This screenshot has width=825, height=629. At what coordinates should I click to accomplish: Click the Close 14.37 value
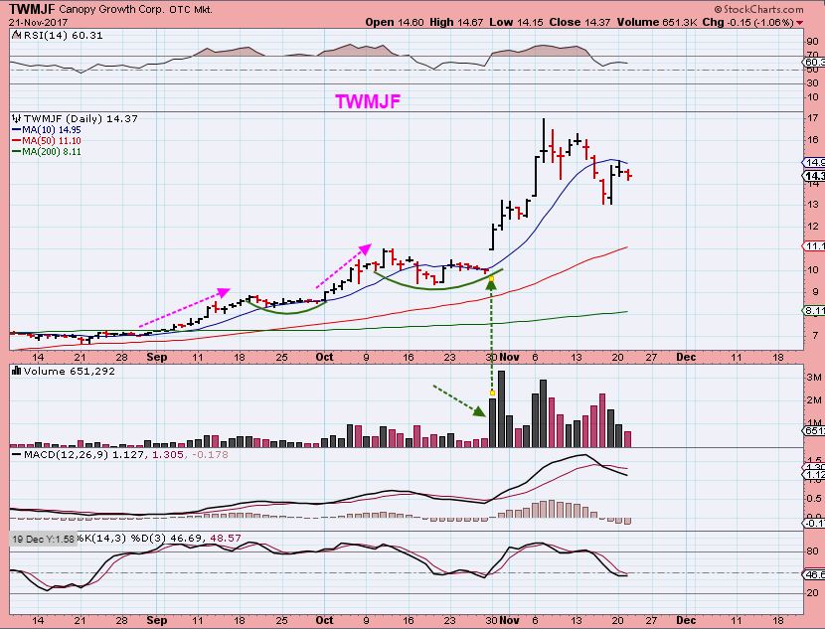(579, 22)
